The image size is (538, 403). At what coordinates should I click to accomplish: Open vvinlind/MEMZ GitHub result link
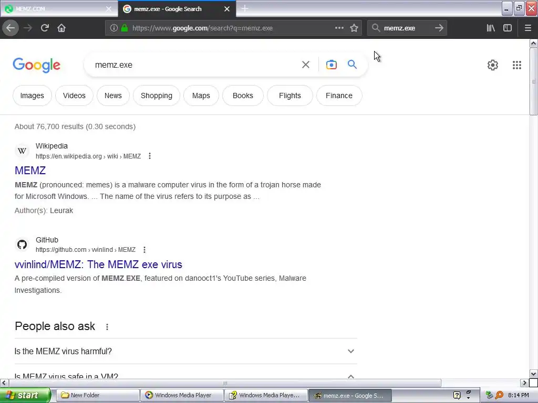tap(98, 264)
